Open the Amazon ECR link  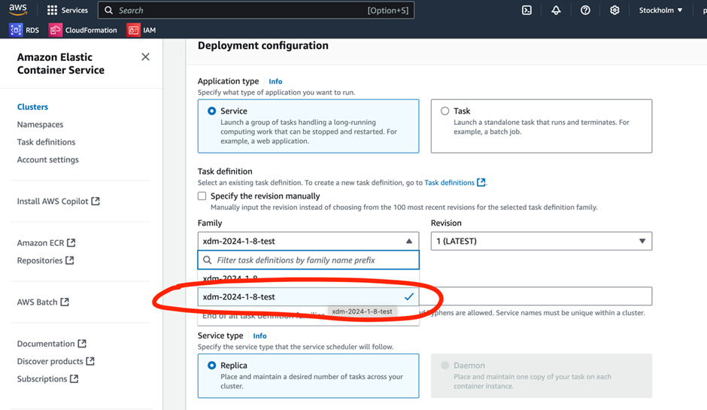(41, 243)
